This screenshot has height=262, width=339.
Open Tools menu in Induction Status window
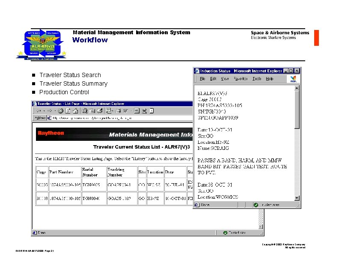257,79
